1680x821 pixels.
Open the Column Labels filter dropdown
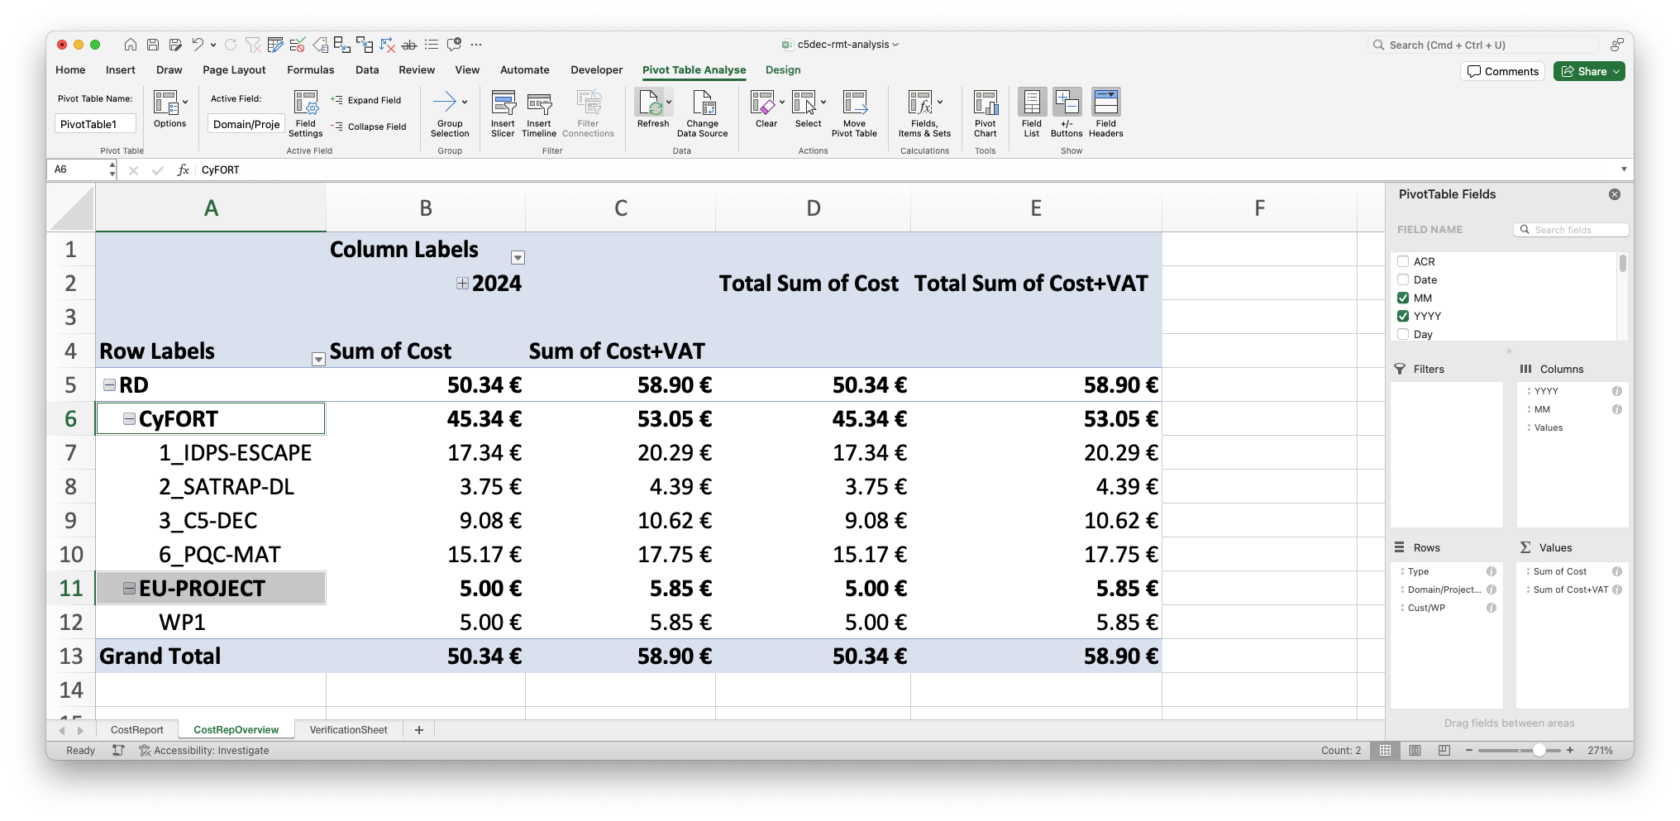pyautogui.click(x=518, y=258)
